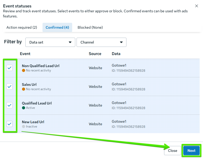This screenshot has width=203, height=158.
Task: Toggle the New Lead Url checkbox
Action: [x=9, y=124]
